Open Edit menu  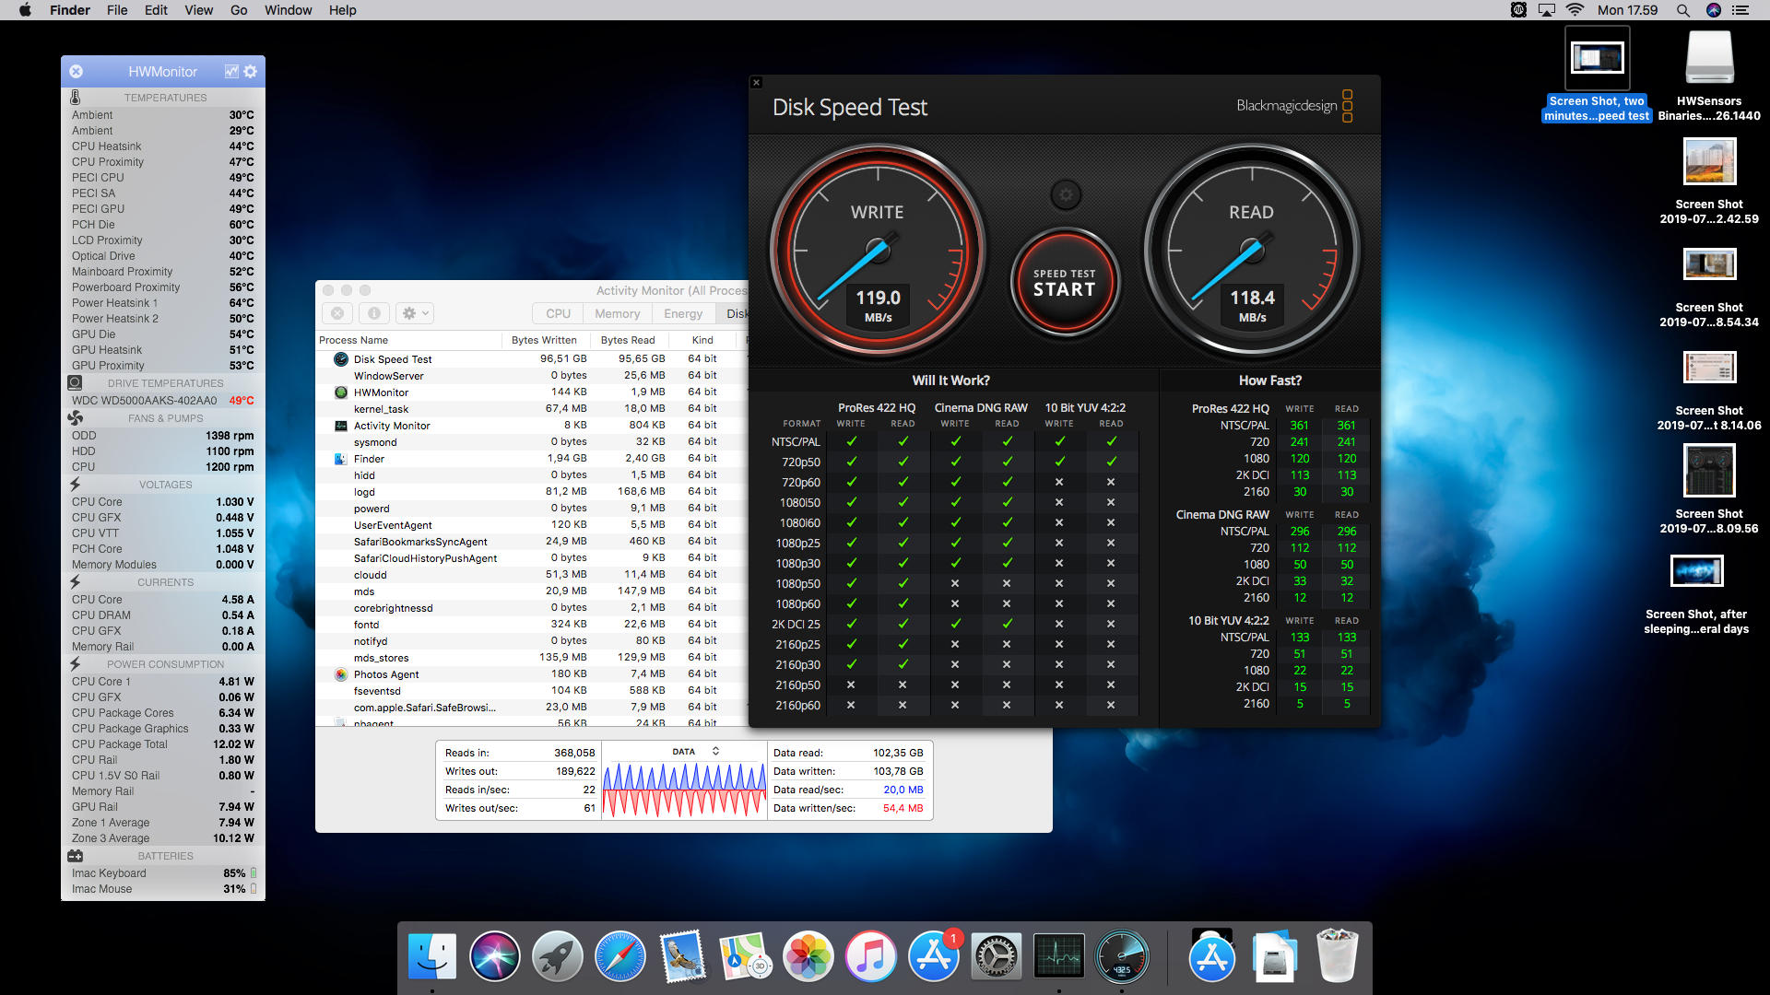point(156,10)
